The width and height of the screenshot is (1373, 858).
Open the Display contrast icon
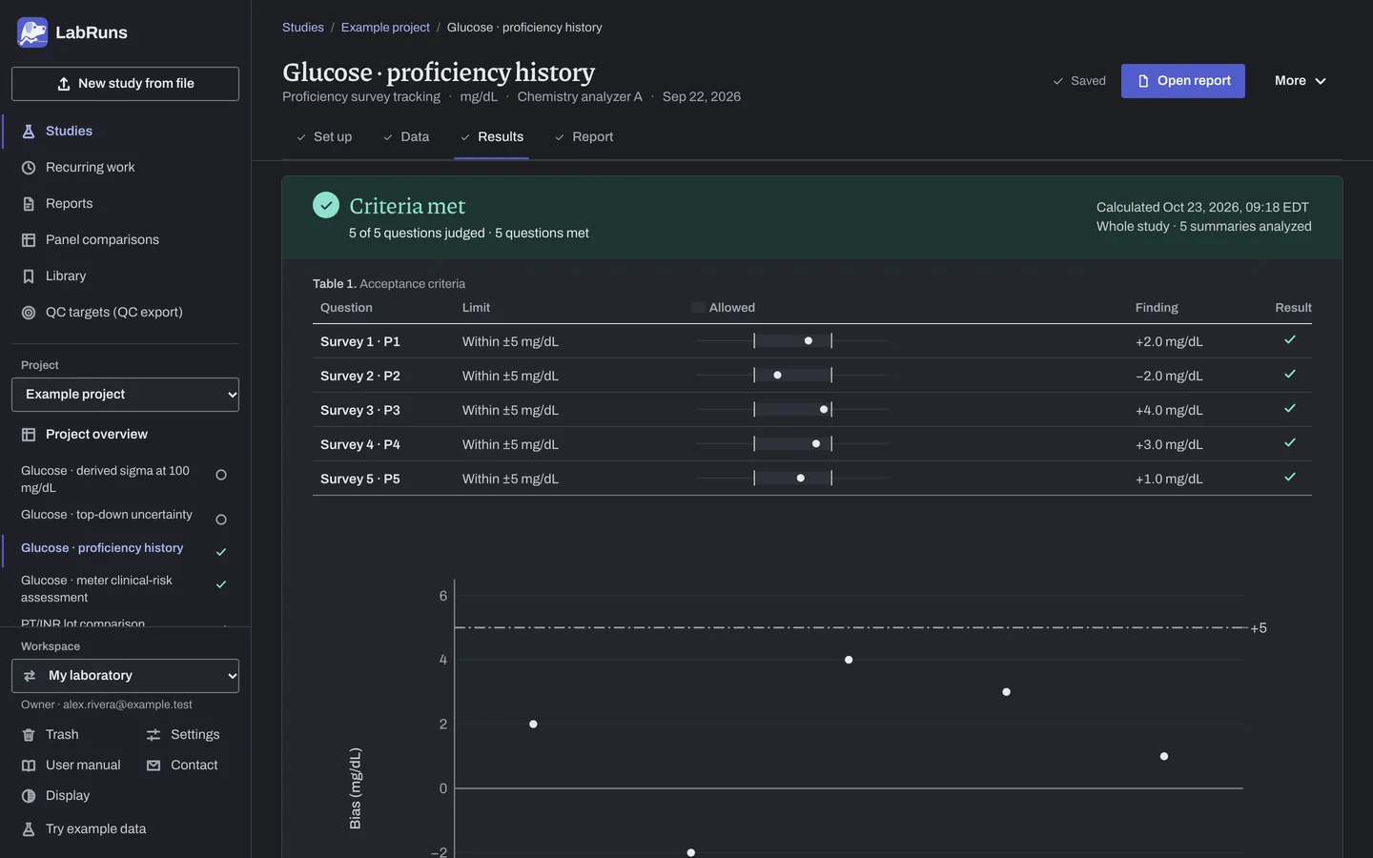(x=29, y=796)
